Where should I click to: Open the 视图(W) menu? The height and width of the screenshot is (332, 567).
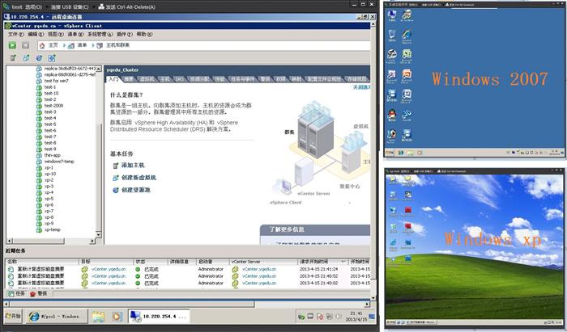[56, 34]
